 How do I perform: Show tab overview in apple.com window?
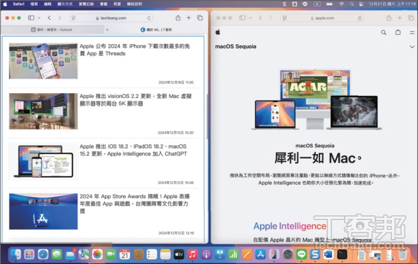[x=411, y=18]
